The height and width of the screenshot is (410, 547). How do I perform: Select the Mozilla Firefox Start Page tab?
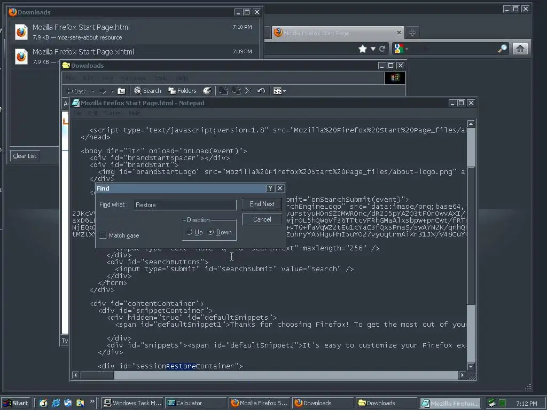pyautogui.click(x=334, y=33)
